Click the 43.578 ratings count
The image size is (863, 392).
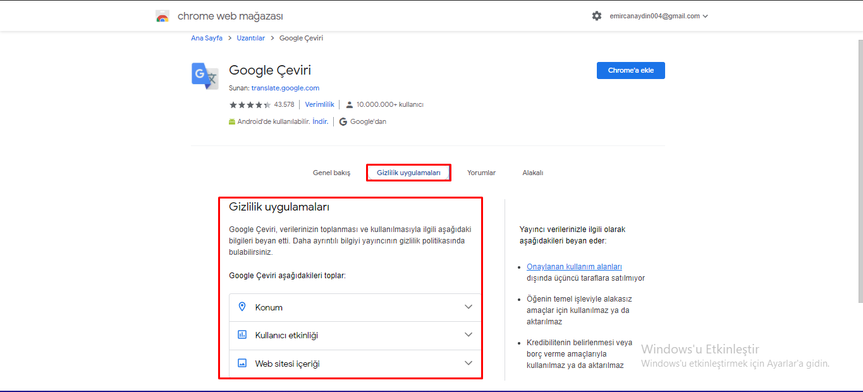(284, 104)
